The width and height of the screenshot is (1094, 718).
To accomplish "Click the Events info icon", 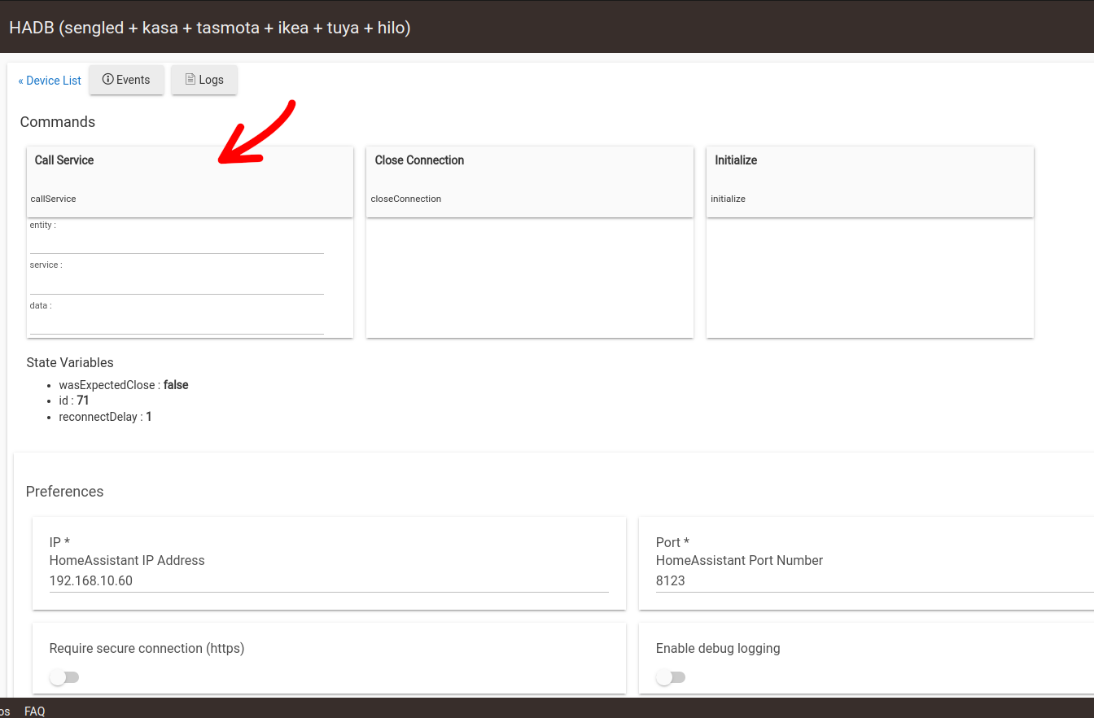I will click(x=107, y=80).
